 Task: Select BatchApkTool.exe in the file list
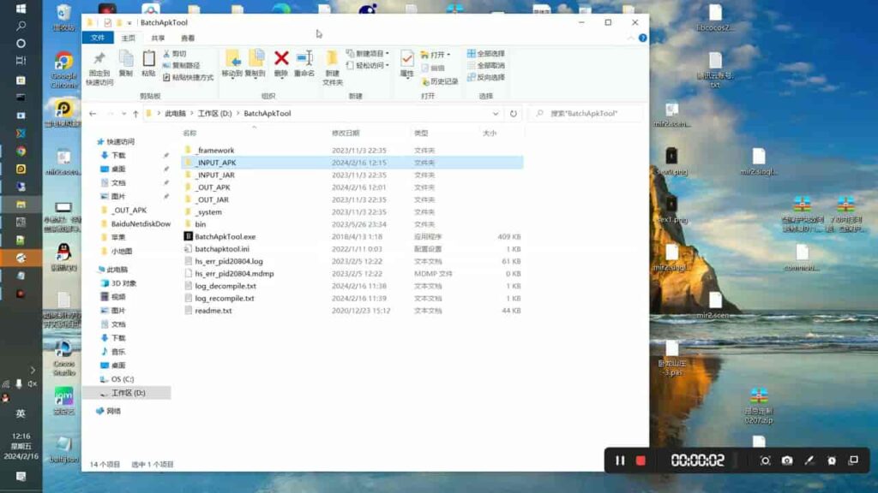225,236
